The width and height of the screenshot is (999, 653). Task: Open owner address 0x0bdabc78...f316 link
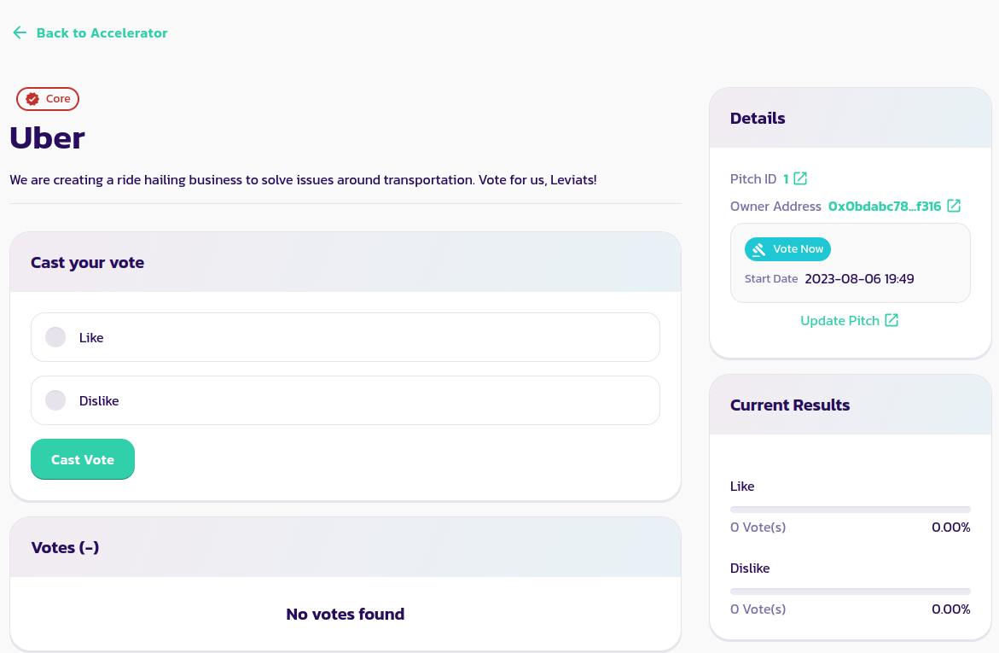point(884,207)
